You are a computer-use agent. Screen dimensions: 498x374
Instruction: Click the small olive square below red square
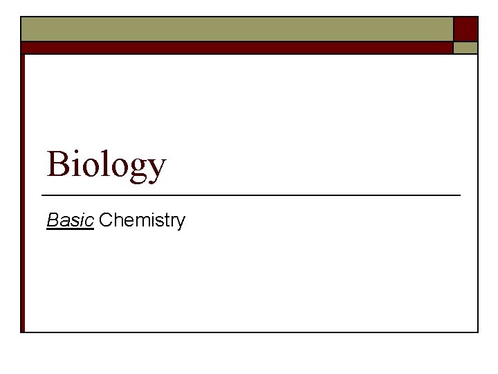[465, 48]
